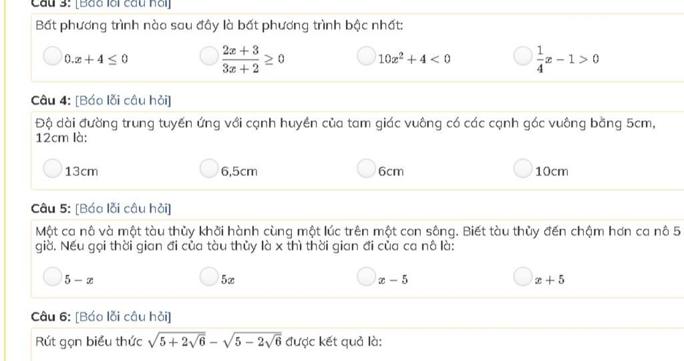
Task: Select answer 0.x + 4 ≤ 0
Action: [52, 56]
